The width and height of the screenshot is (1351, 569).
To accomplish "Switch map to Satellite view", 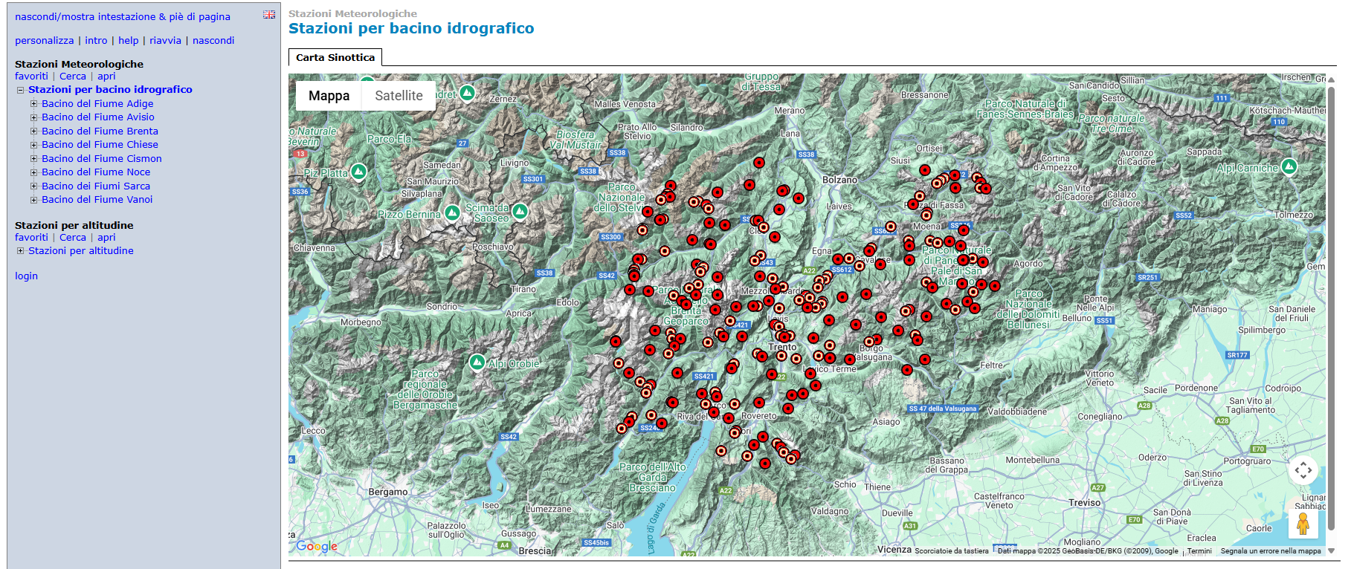I will [x=399, y=96].
